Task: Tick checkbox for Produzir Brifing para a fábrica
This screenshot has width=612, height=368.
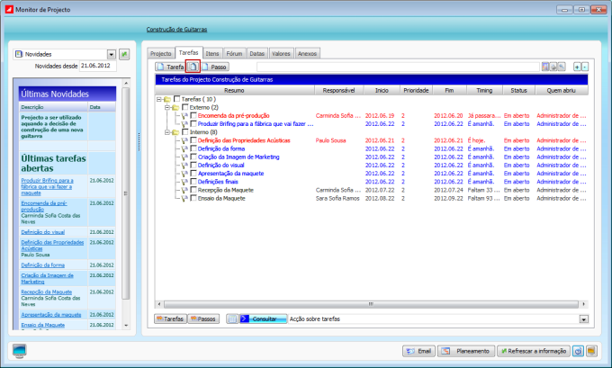Action: click(x=193, y=123)
